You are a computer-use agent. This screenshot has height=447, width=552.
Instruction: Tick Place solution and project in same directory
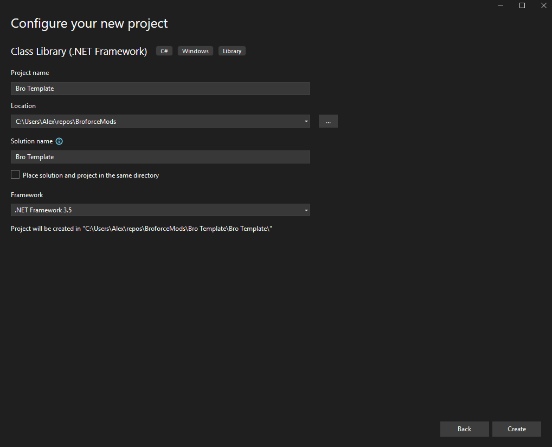pyautogui.click(x=15, y=174)
